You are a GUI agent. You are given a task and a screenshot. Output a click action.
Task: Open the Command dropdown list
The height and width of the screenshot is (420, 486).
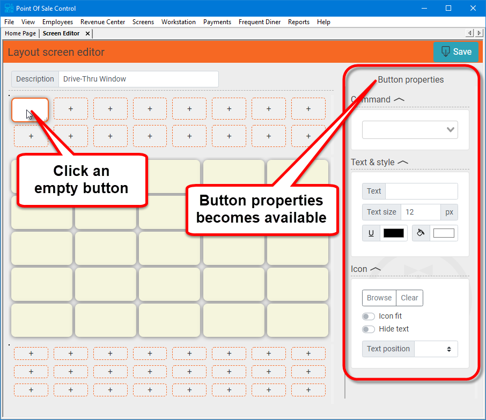[x=410, y=130]
